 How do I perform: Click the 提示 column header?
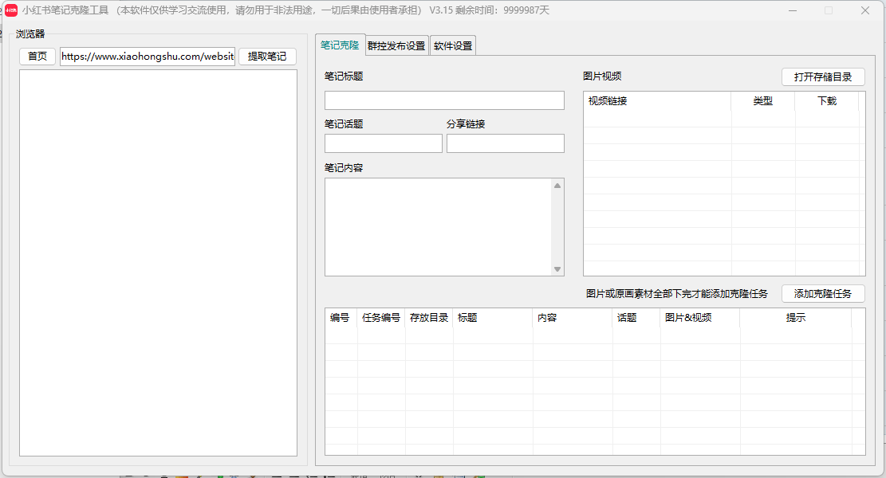(x=796, y=318)
